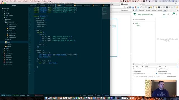Open main.js in project tree

pos(9,46)
